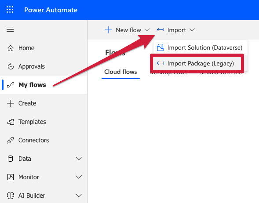Click the Import arrow icon in toolbar
Viewport: 259px width, 203px height.
tap(161, 30)
